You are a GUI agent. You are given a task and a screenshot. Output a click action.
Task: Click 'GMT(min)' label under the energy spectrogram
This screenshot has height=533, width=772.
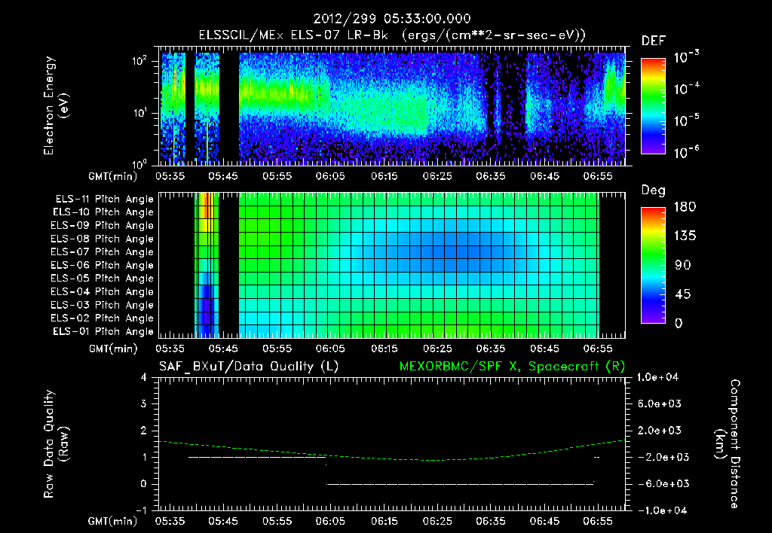[x=113, y=176]
